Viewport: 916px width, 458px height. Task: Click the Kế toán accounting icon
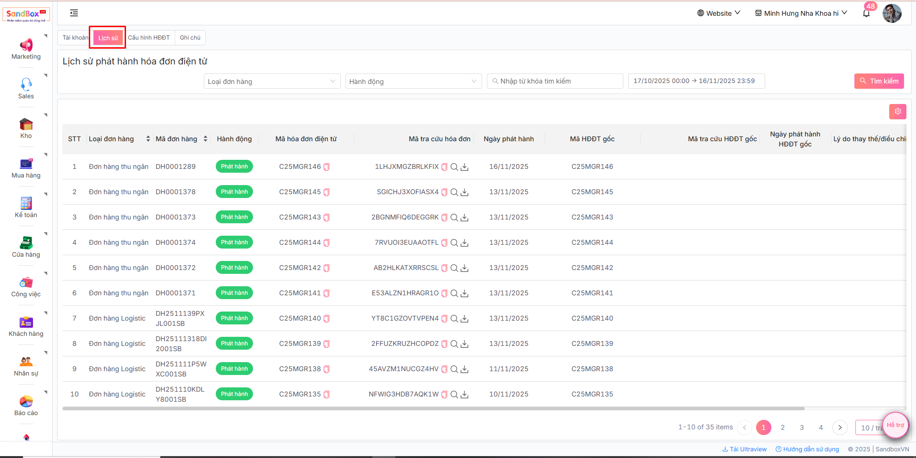[x=26, y=204]
